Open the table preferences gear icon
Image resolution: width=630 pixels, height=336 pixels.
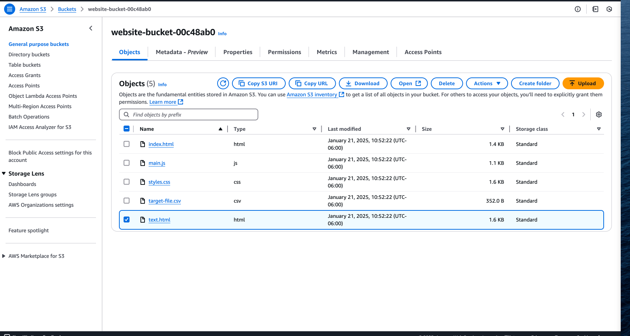tap(598, 114)
